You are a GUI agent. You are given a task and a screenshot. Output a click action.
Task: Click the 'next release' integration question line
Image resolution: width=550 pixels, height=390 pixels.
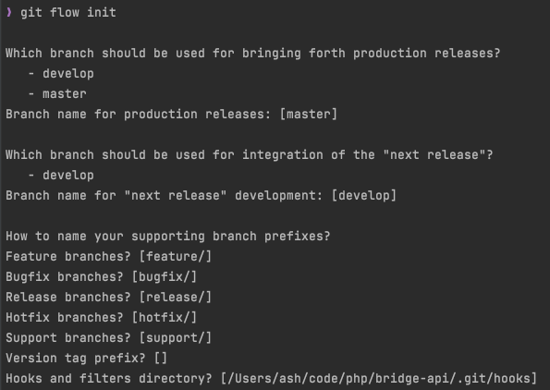point(250,155)
